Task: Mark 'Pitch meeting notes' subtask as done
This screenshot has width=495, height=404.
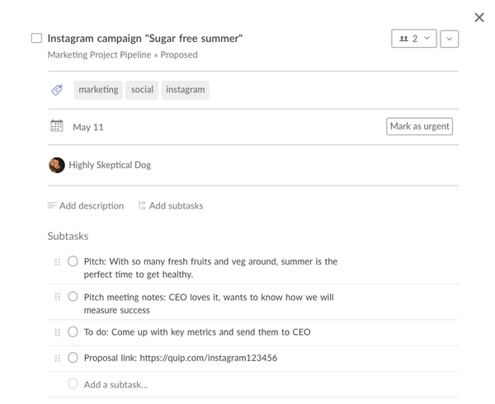Action: coord(73,297)
